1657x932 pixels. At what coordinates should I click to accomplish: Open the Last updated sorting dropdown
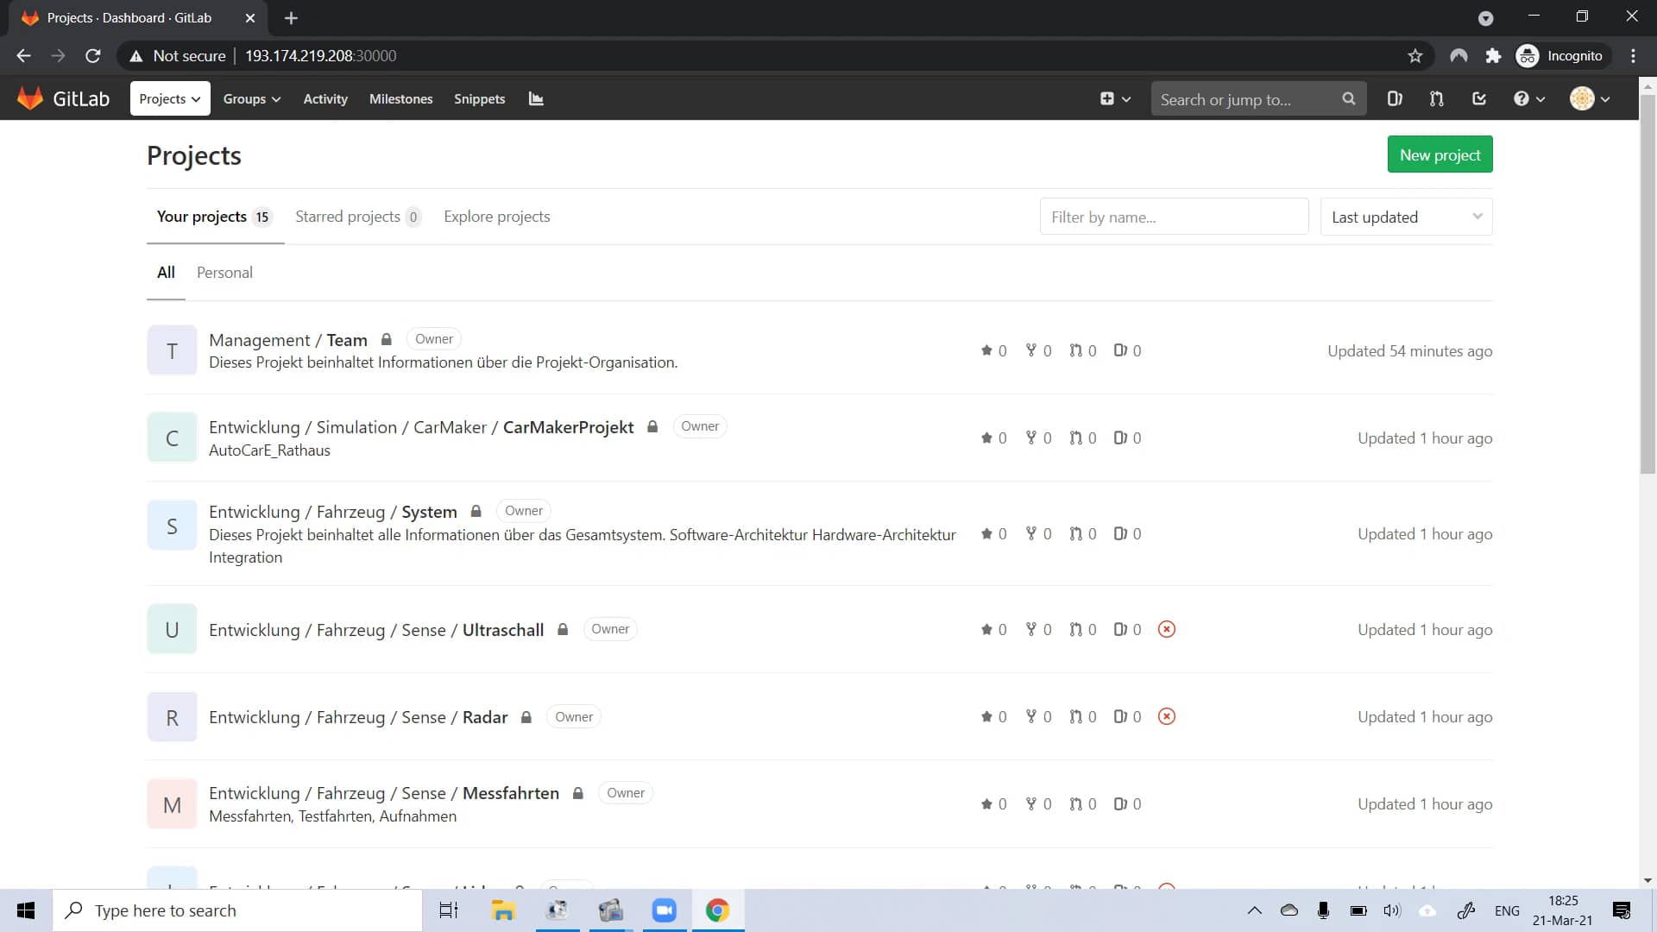point(1405,217)
